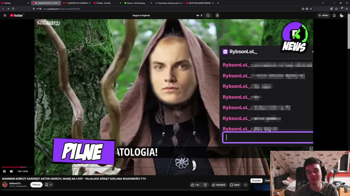Open the browser extensions icon
The height and width of the screenshot is (196, 350).
coord(336,9)
